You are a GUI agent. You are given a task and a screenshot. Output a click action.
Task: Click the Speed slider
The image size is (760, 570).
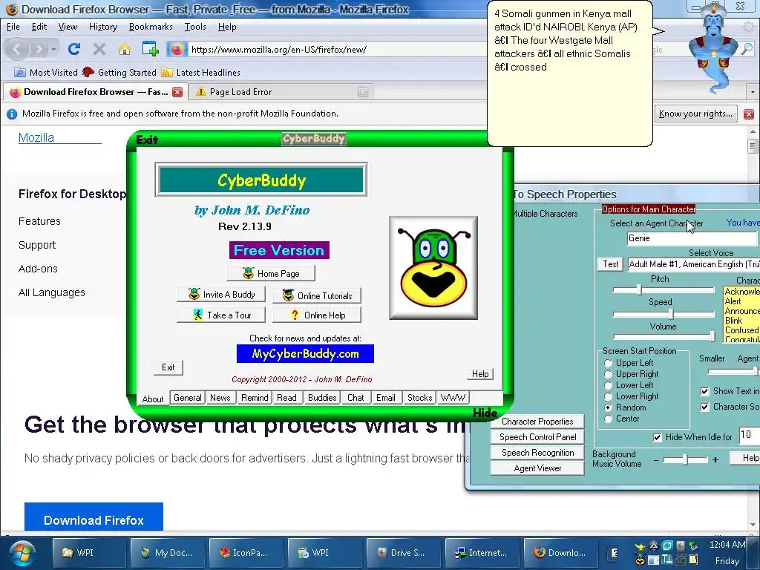coord(663,314)
